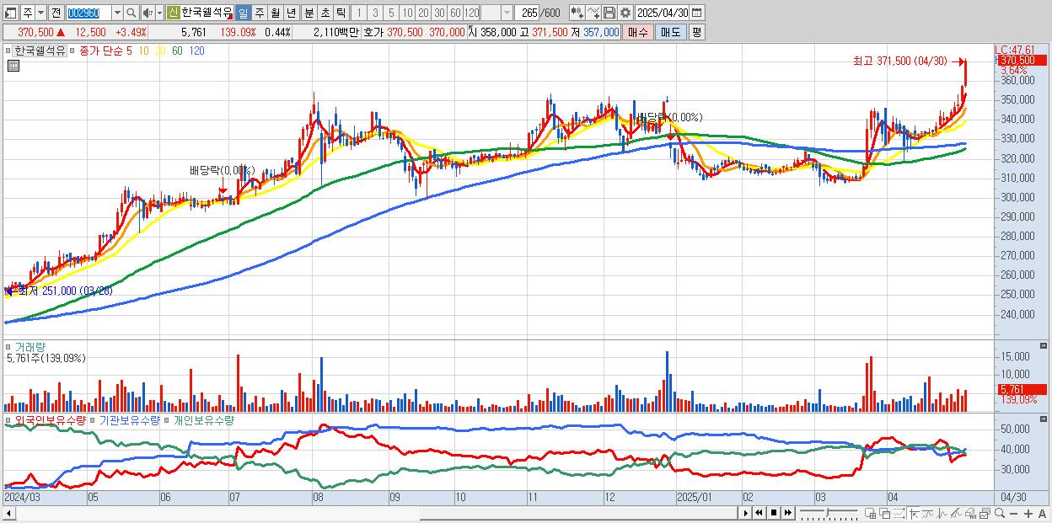Select the 120 interval tab
Screen dimensions: 1052x523
pos(472,13)
